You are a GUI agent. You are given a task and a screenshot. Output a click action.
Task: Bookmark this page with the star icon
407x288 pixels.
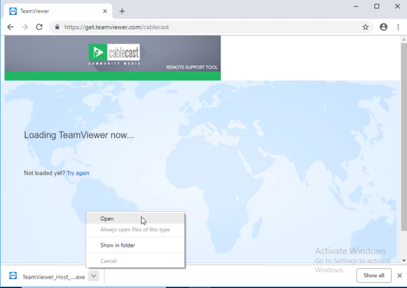366,27
